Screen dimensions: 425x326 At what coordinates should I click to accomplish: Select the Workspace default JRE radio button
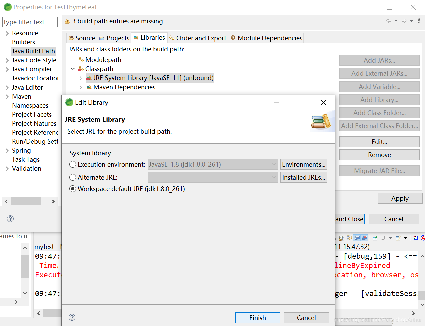click(72, 189)
